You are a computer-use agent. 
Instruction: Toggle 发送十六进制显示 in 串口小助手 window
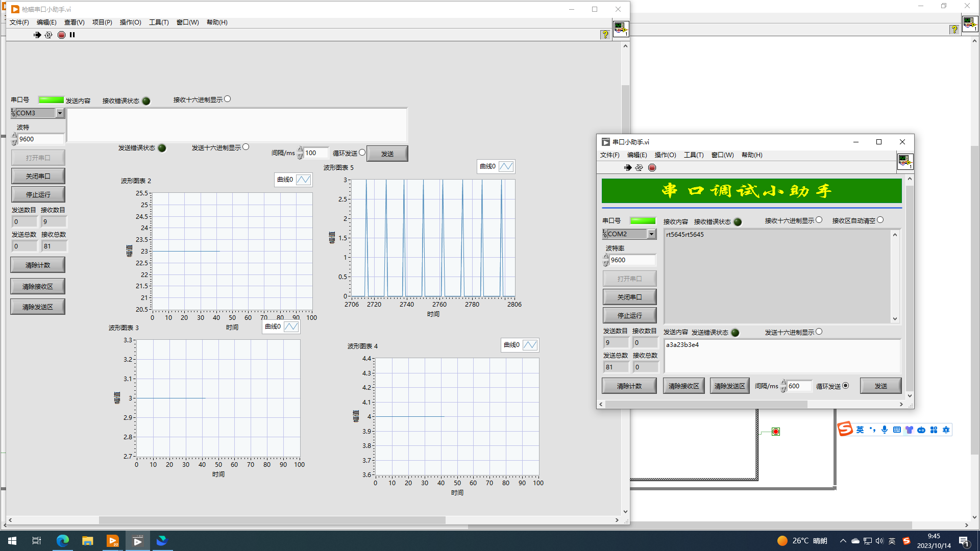pyautogui.click(x=819, y=332)
